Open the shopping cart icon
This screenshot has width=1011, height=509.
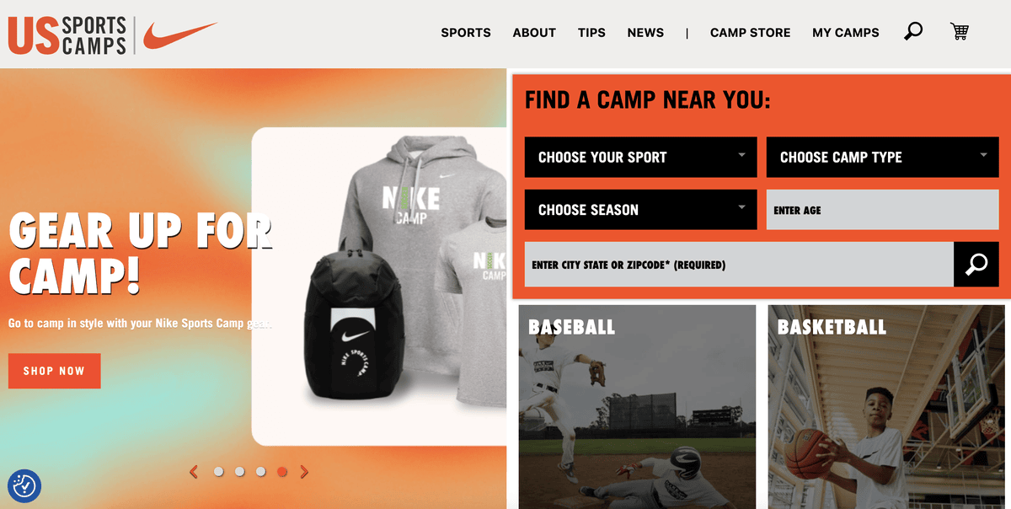(959, 32)
